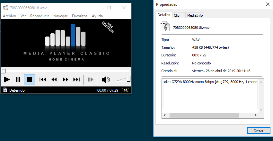The height and width of the screenshot is (141, 273).
Task: Click the fast-forward (increase speed) icon
Action: click(x=66, y=79)
